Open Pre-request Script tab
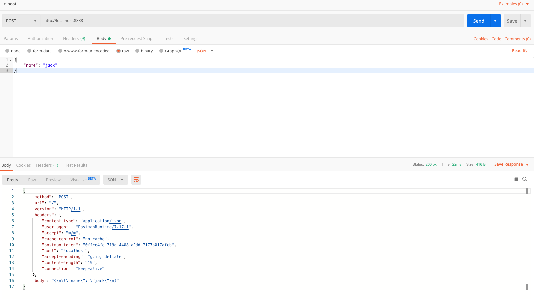535x299 pixels. point(137,39)
